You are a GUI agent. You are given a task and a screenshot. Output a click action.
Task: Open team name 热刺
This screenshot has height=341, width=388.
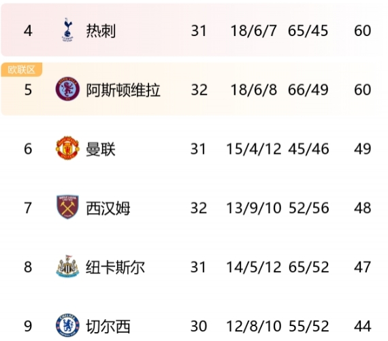[101, 31]
